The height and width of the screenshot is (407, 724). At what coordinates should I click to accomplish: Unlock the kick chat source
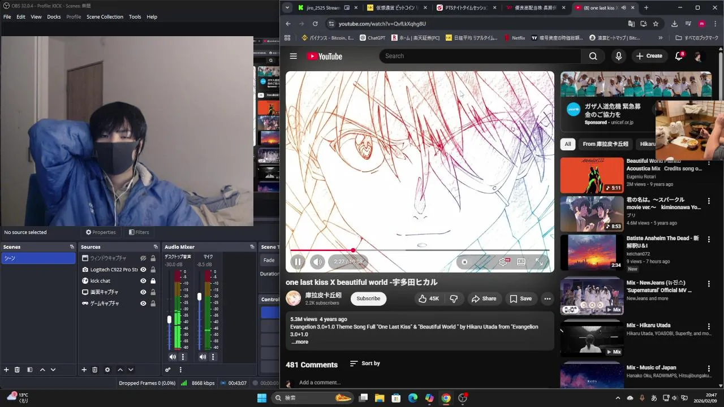point(153,281)
